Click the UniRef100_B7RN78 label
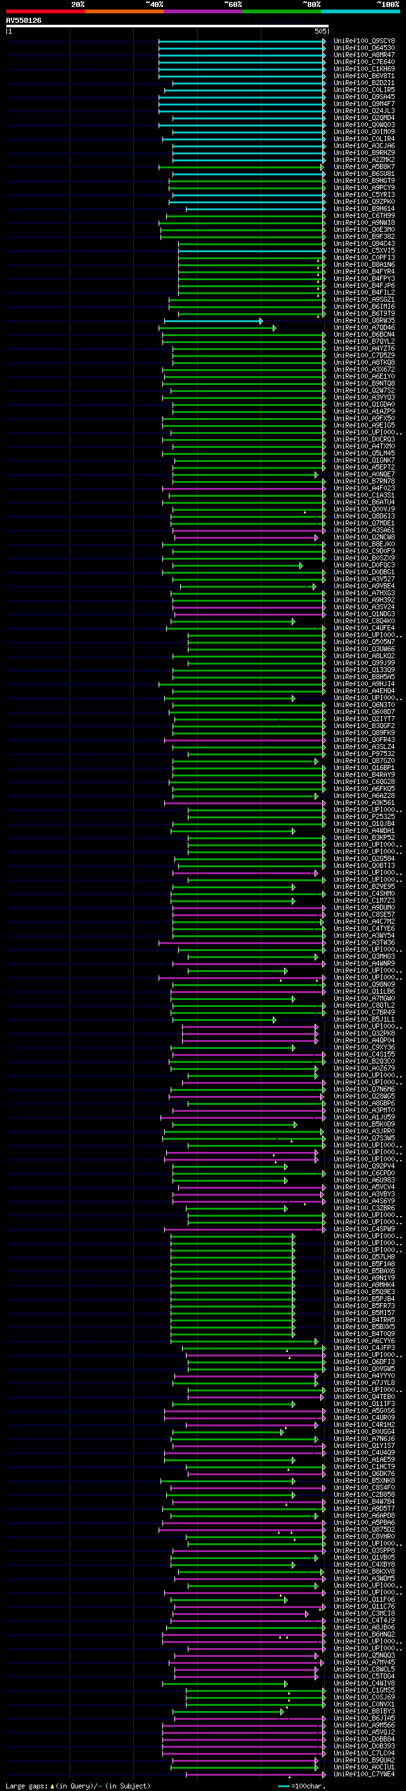This screenshot has width=406, height=1791. [363, 481]
